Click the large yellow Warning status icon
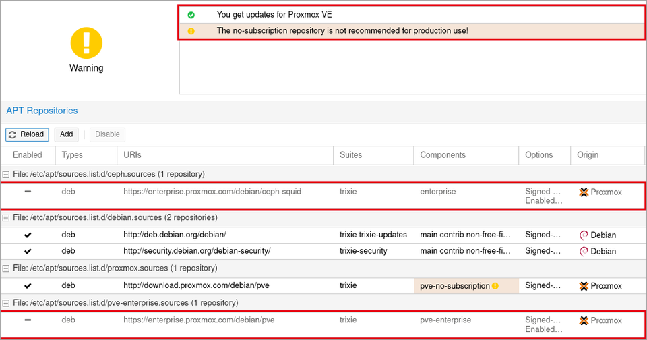The width and height of the screenshot is (647, 340). 86,43
